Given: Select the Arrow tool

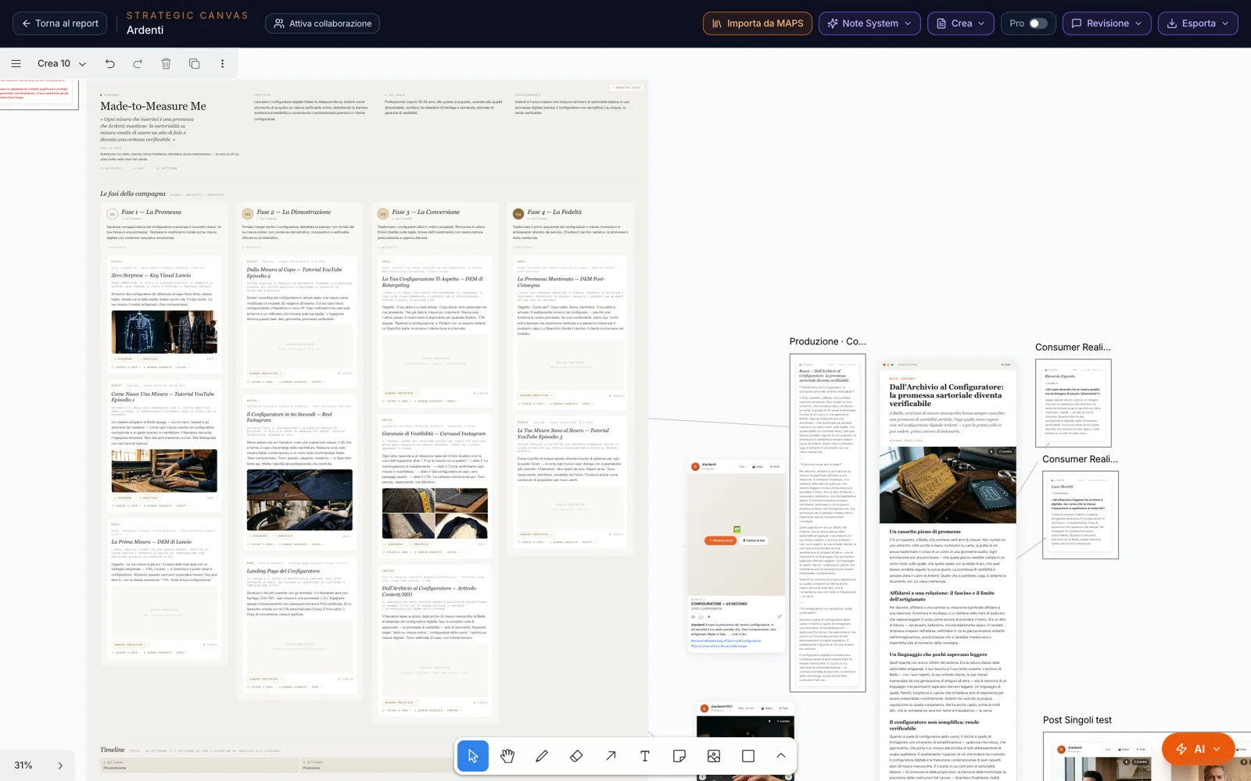Looking at the screenshot, I should pyautogui.click(x=611, y=756).
